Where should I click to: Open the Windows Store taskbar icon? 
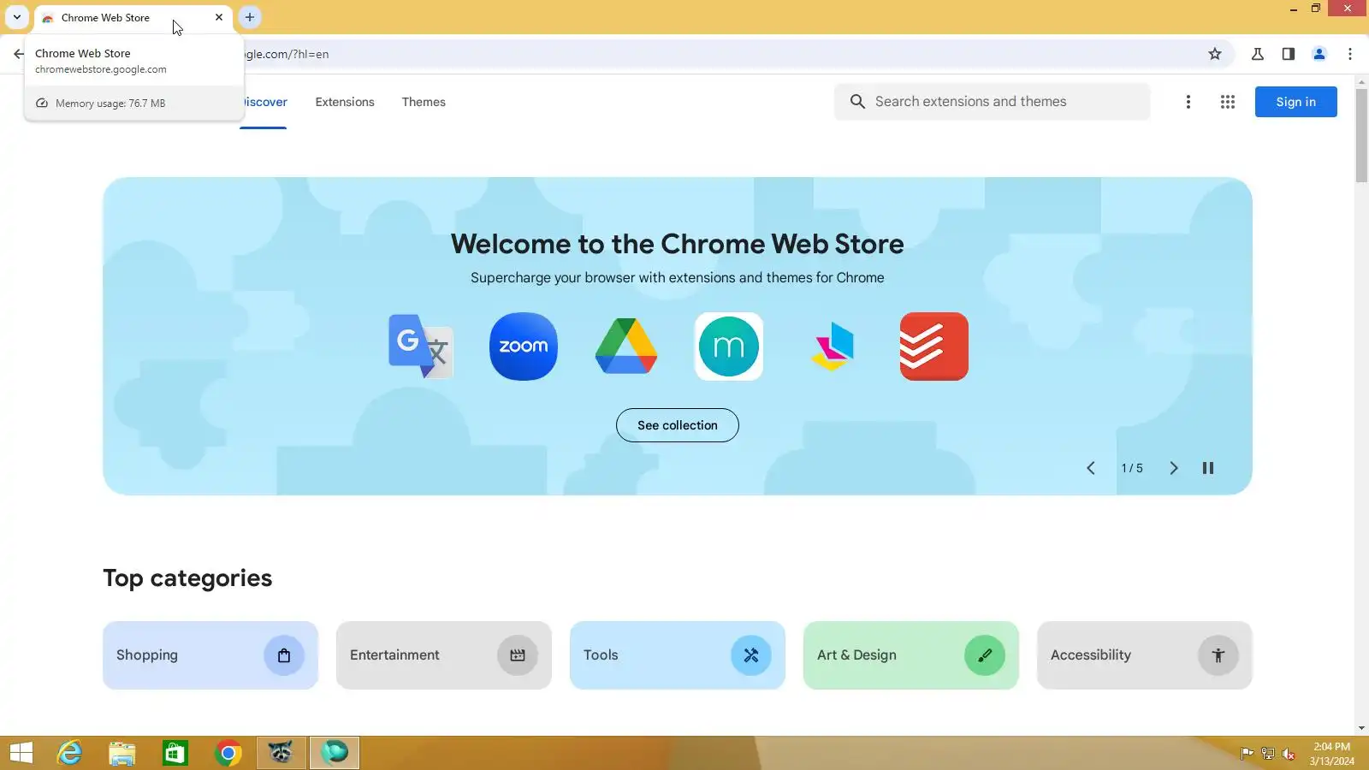175,753
